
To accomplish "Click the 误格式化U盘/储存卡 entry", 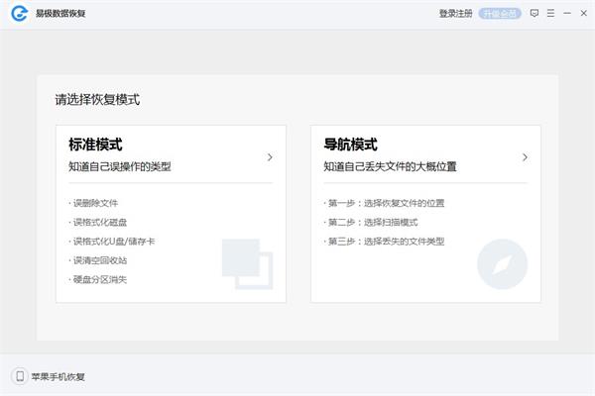I will point(112,242).
